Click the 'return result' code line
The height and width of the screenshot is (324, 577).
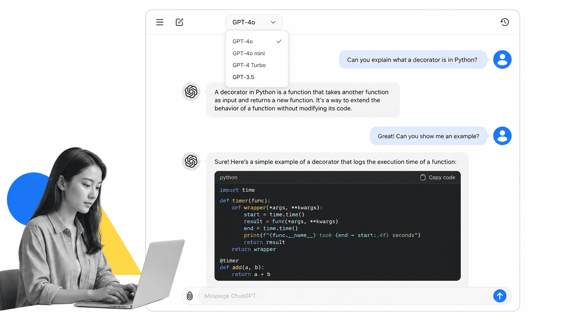point(264,242)
